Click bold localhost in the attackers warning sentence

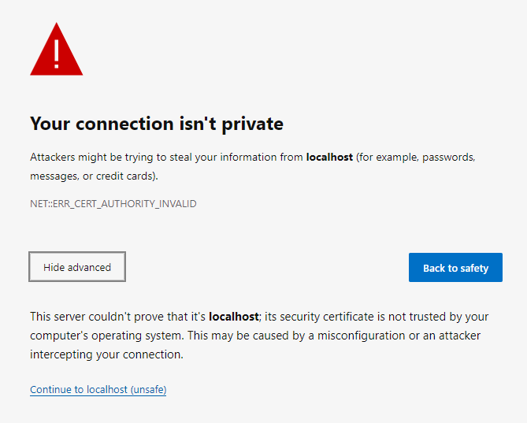[x=329, y=158]
